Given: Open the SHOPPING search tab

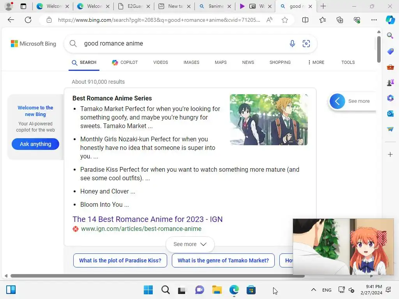Looking at the screenshot, I should coord(280,62).
